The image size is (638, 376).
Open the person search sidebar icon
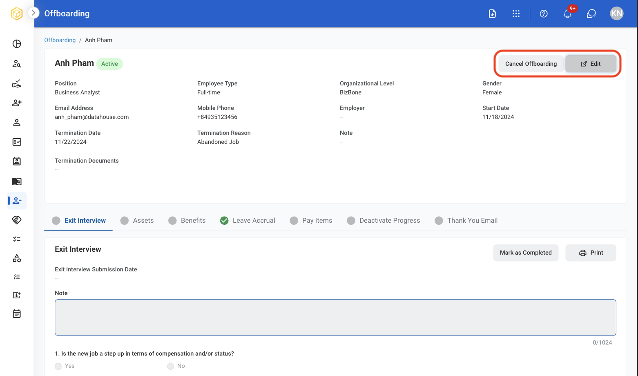pos(17,64)
